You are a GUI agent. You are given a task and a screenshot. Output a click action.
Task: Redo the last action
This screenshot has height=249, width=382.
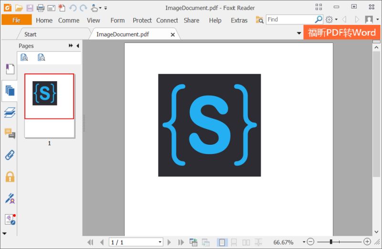[x=84, y=8]
